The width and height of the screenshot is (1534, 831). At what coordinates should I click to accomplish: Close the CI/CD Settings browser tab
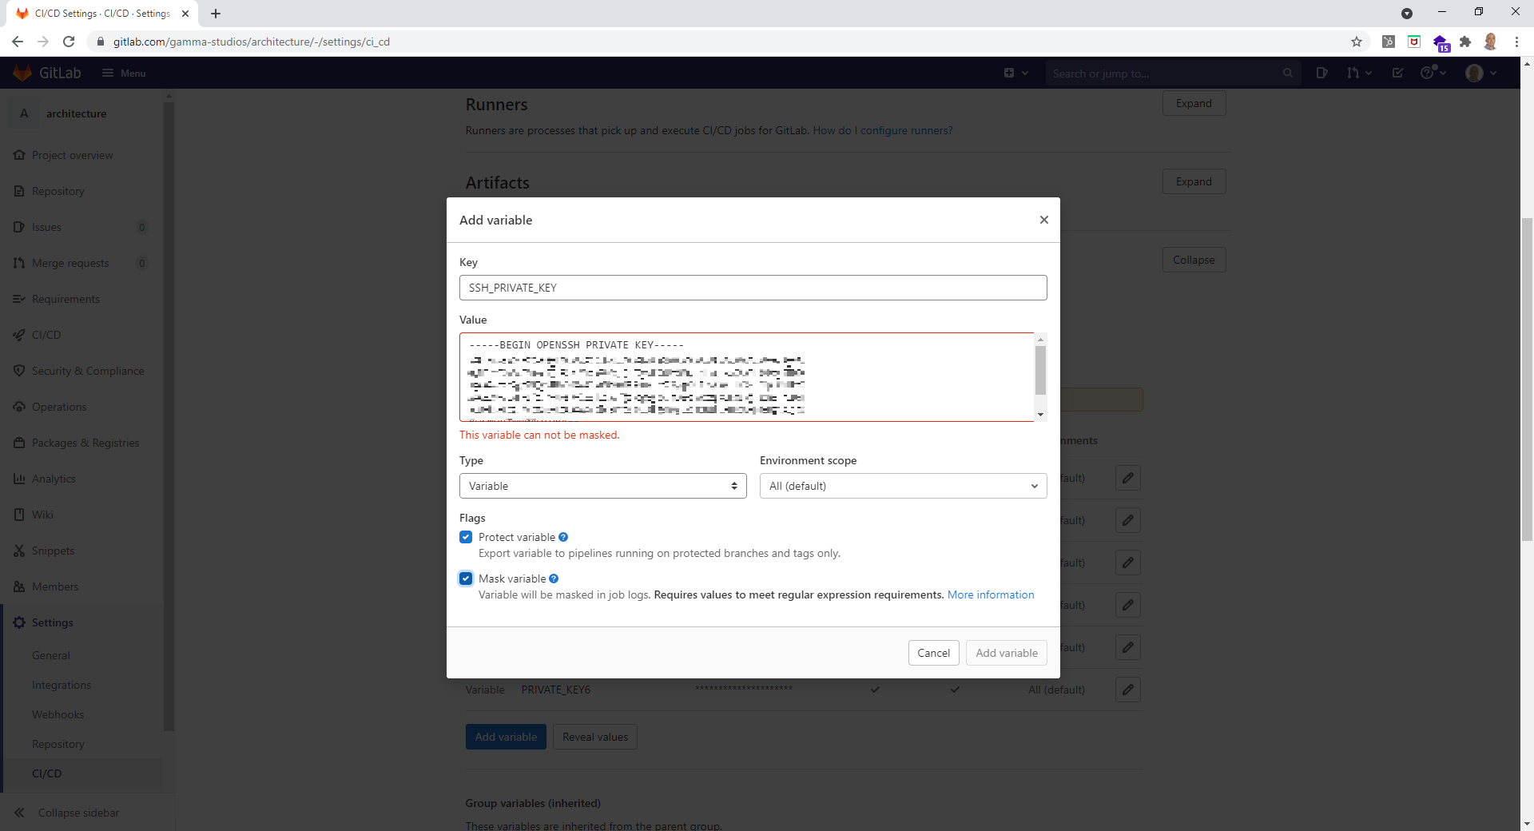pos(185,14)
